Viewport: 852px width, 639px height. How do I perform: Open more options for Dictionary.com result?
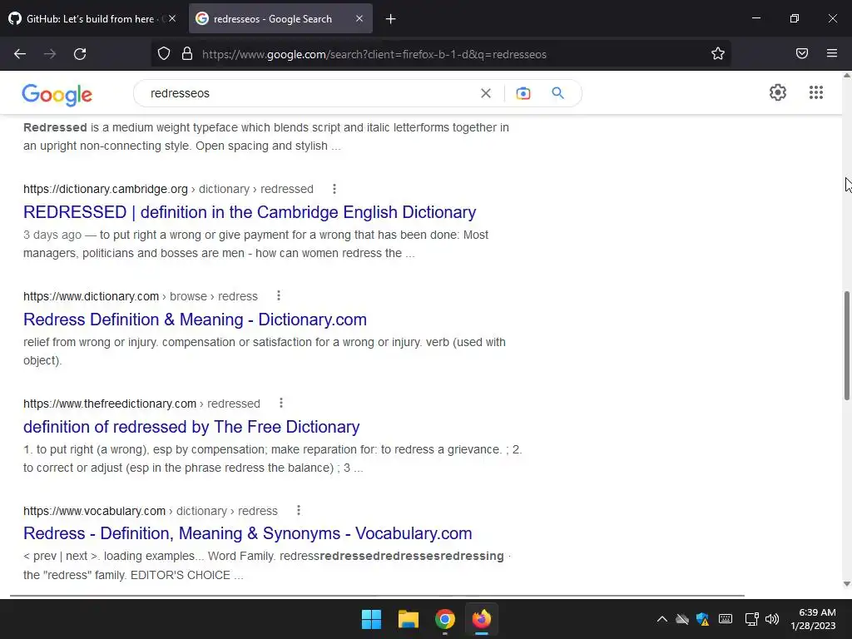tap(279, 295)
